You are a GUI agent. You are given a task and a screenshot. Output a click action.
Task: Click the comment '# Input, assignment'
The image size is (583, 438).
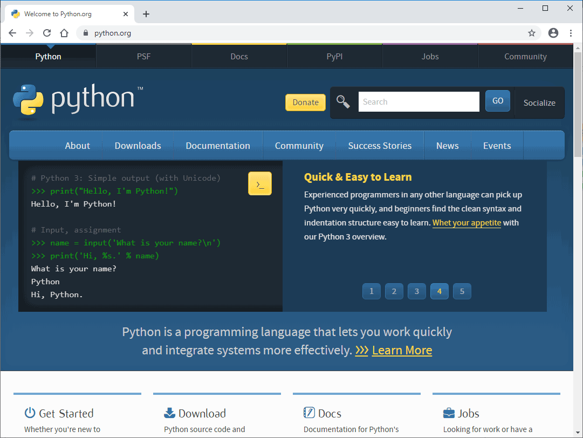[76, 230]
